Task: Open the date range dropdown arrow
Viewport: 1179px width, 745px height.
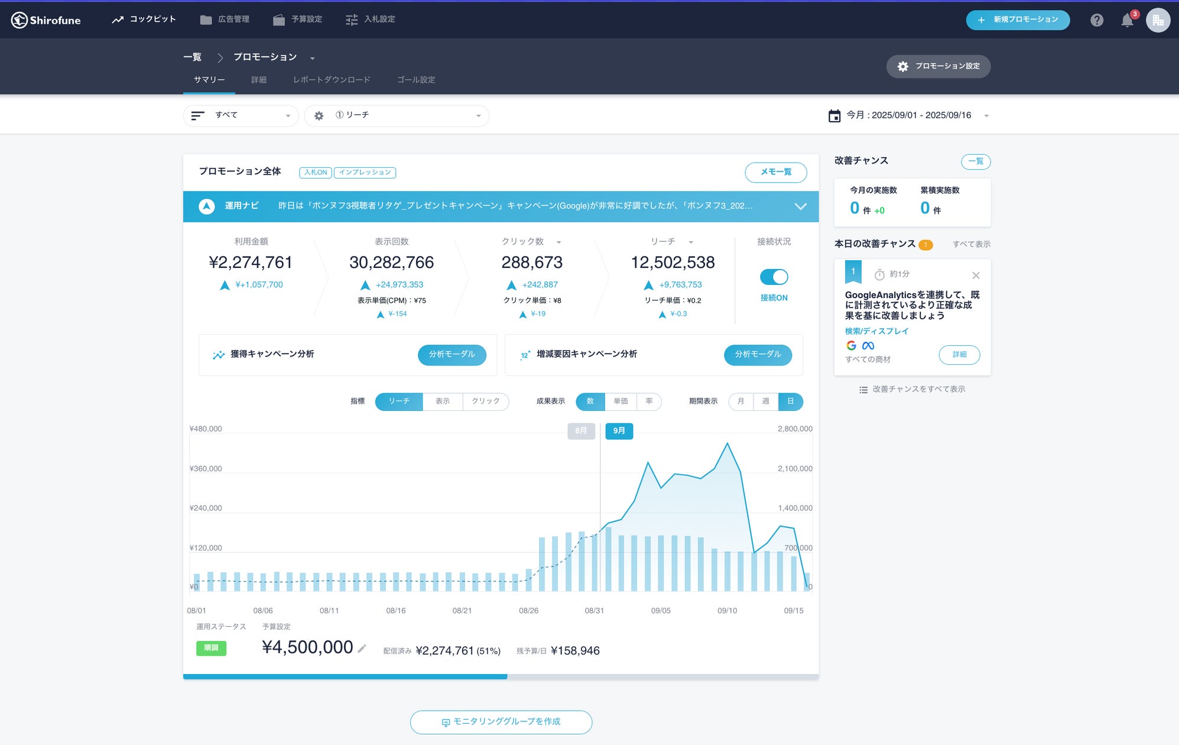Action: point(986,116)
